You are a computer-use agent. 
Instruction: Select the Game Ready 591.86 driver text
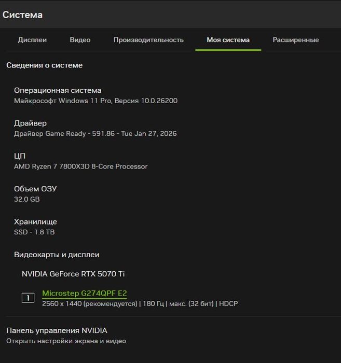pyautogui.click(x=95, y=134)
